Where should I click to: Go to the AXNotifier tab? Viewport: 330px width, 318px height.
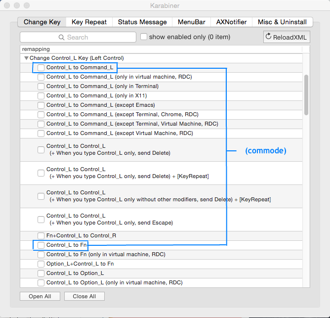231,22
